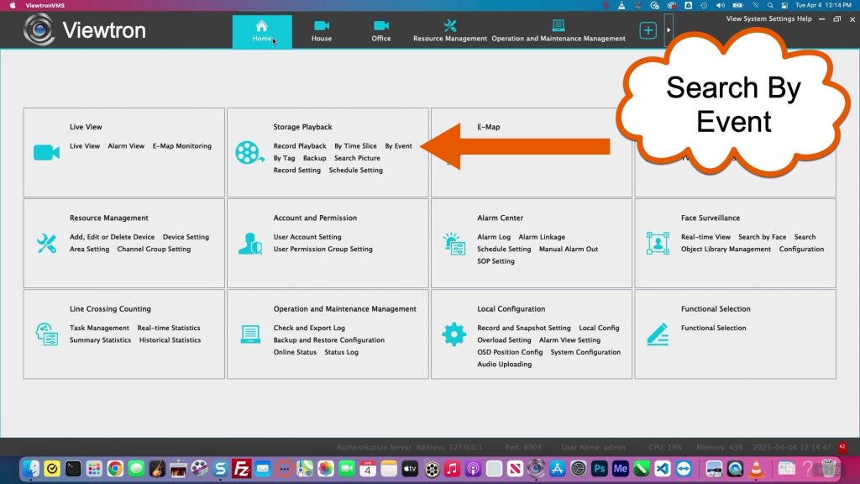Click the plus icon to add a tab
The image size is (860, 484).
tap(648, 30)
